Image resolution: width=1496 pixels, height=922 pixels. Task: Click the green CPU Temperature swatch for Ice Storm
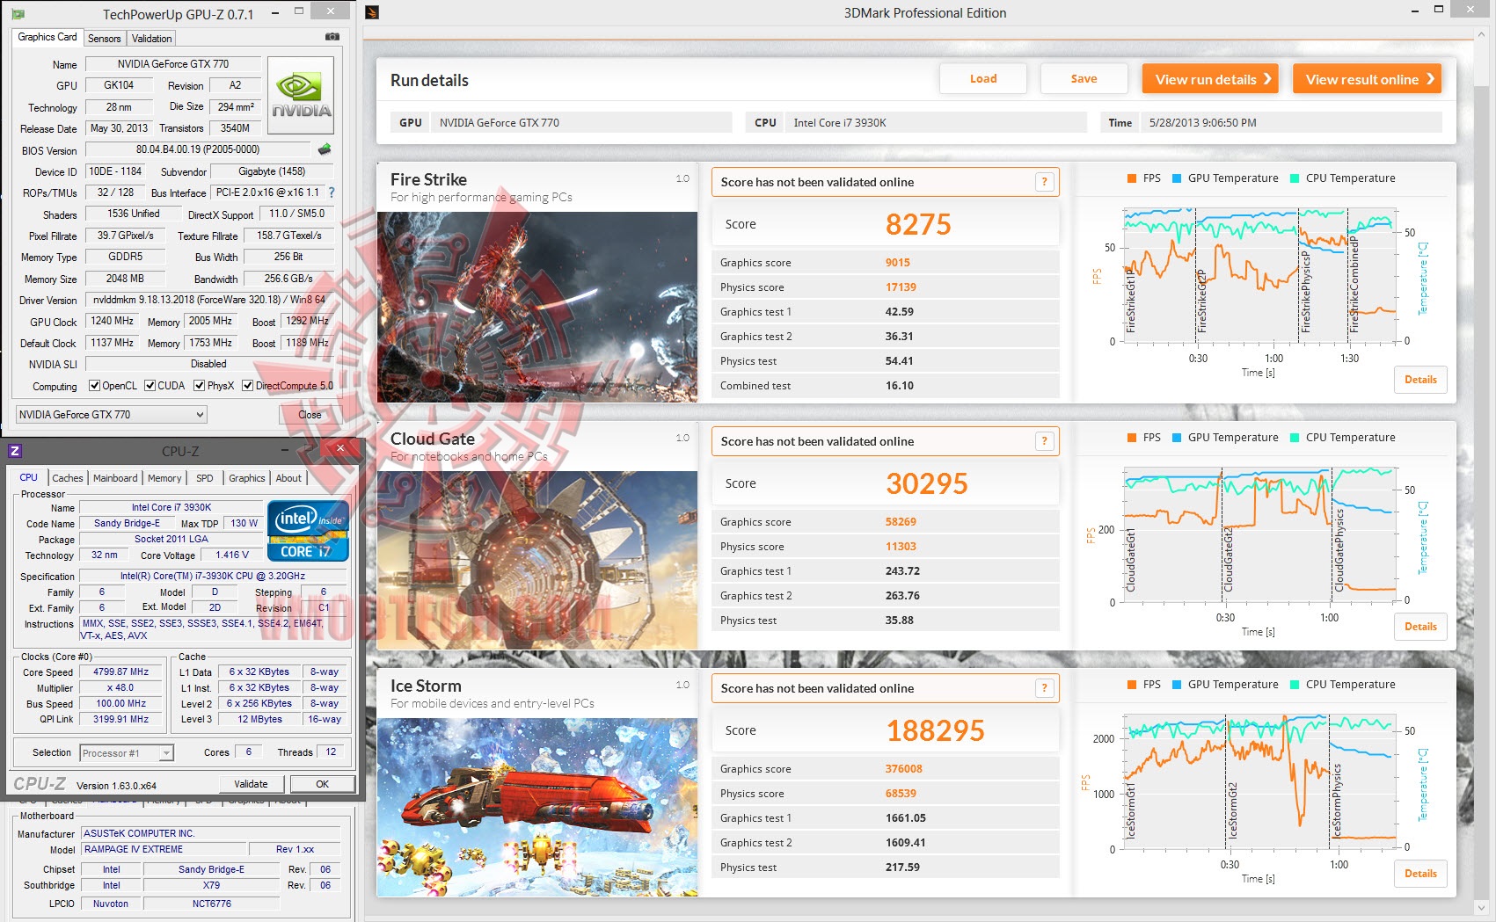point(1295,685)
